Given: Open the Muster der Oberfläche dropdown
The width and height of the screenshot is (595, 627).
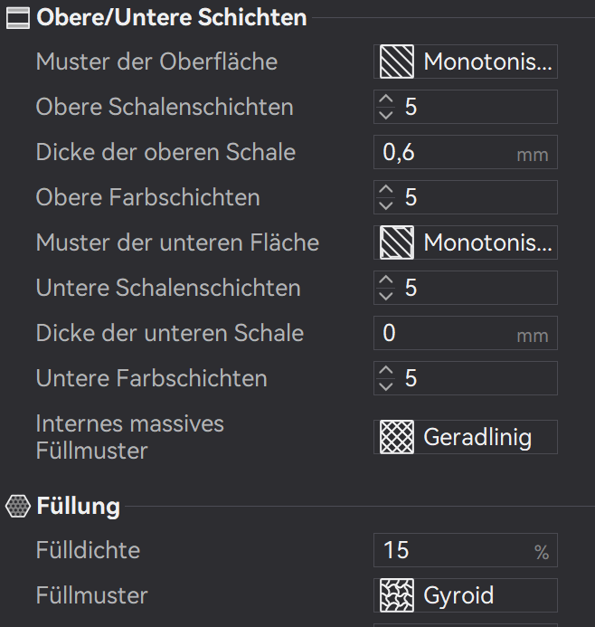Looking at the screenshot, I should [x=486, y=62].
